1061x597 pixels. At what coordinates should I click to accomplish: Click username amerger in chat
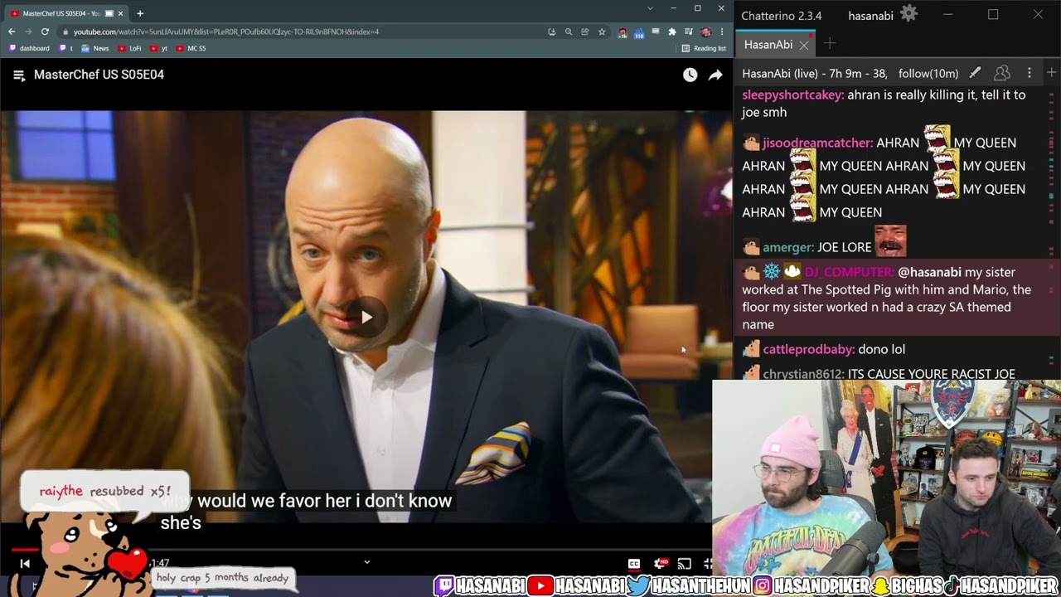[x=787, y=247]
